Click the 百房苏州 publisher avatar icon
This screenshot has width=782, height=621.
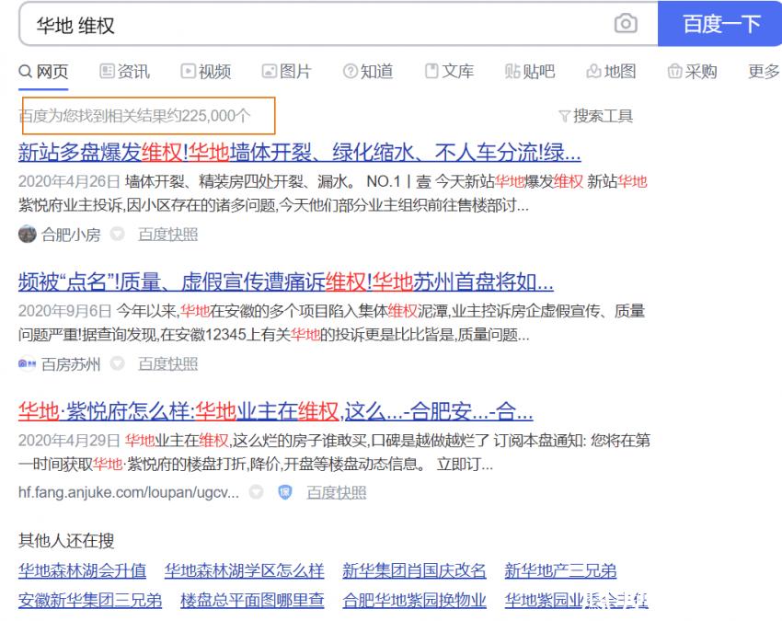point(25,364)
